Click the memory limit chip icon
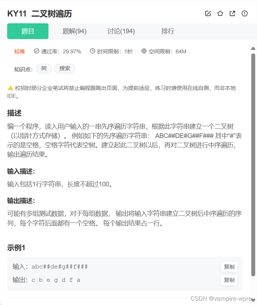 coord(144,51)
